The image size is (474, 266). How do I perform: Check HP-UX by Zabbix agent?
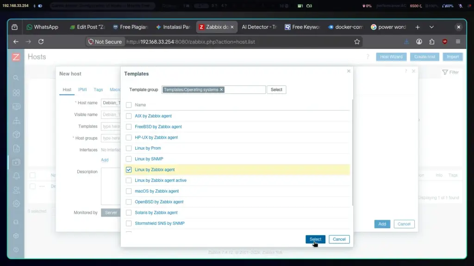click(x=129, y=138)
